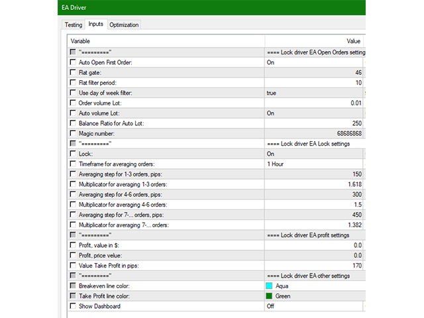
Task: Edit the Magic number value 68686868
Action: click(313, 134)
